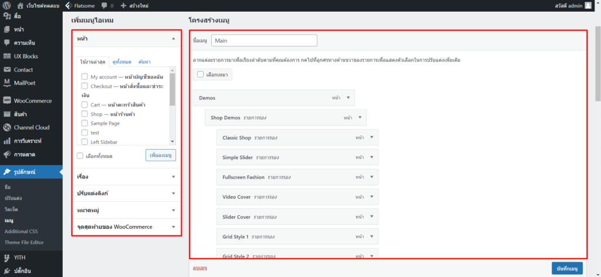Expand the ปรับแต่งลิงก์ custom links panel
Viewport: 601px width, 277px height.
pos(174,194)
